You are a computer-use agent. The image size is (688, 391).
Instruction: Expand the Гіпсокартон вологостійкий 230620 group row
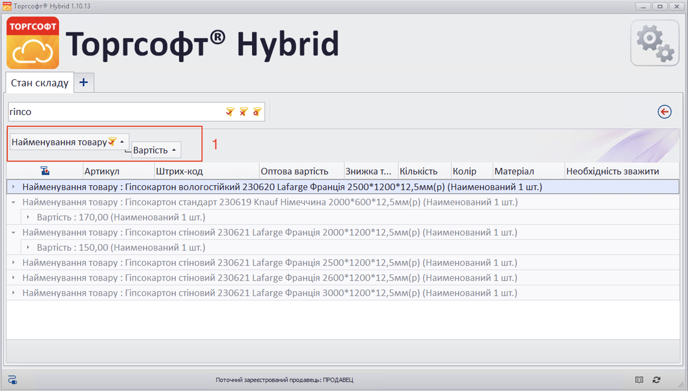tap(13, 187)
